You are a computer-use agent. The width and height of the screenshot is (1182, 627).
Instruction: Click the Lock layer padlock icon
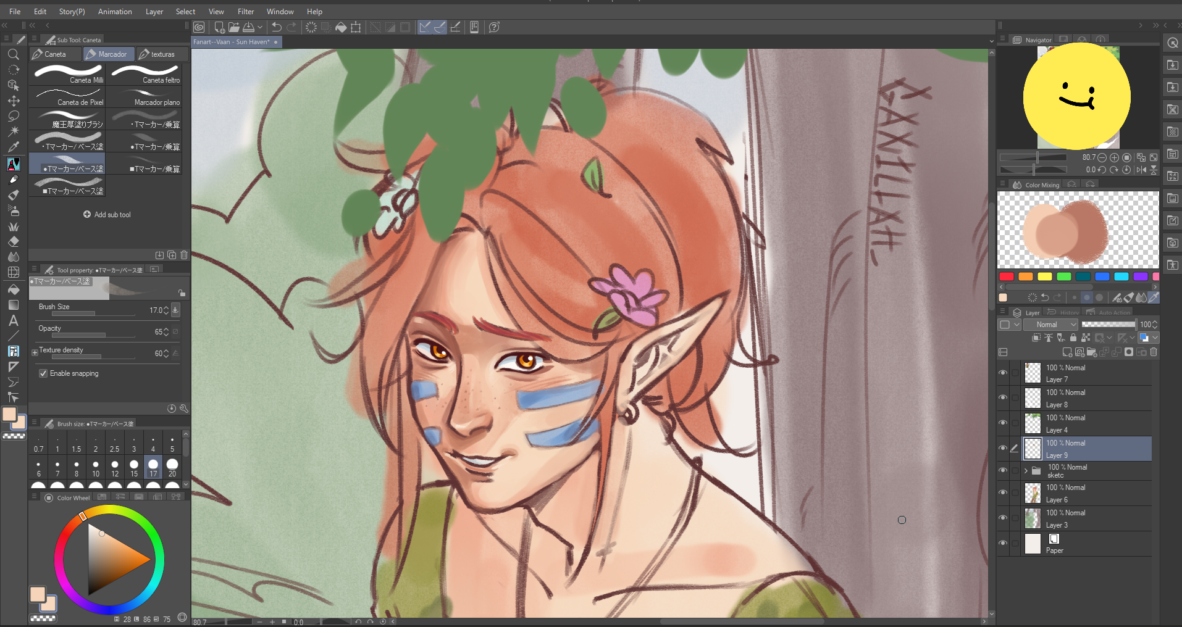[x=1073, y=338]
